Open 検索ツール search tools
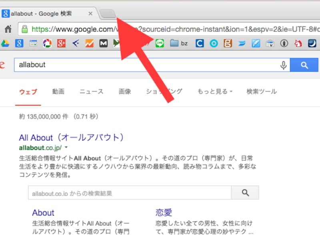Viewport: 320px width, 235px height. tap(261, 92)
